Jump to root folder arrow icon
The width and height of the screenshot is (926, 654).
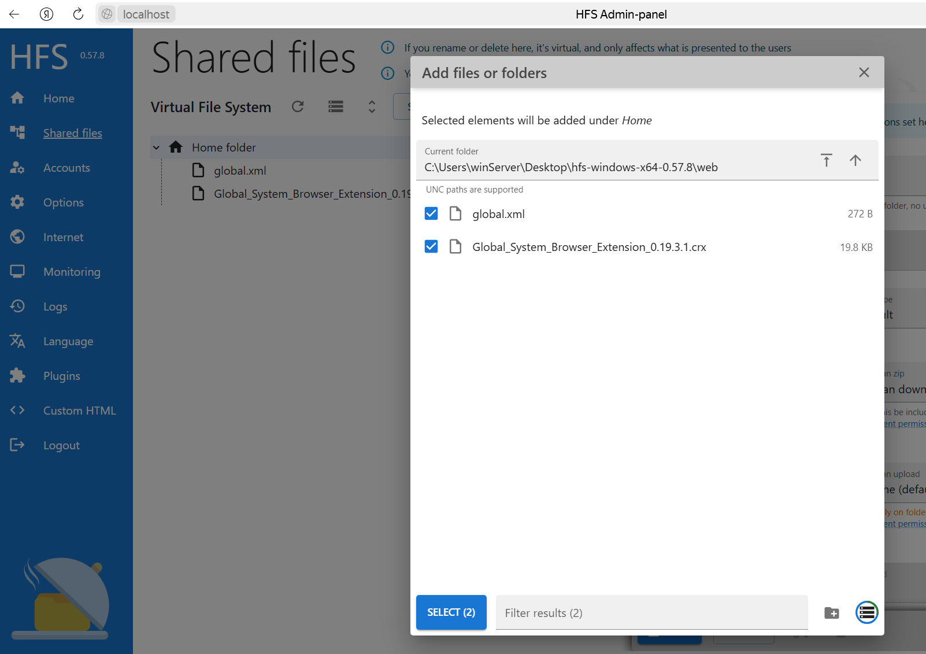coord(826,160)
